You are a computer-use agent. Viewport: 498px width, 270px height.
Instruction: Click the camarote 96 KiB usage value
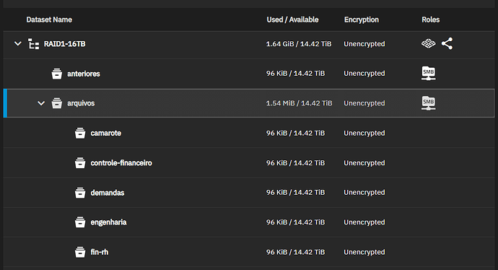point(296,133)
